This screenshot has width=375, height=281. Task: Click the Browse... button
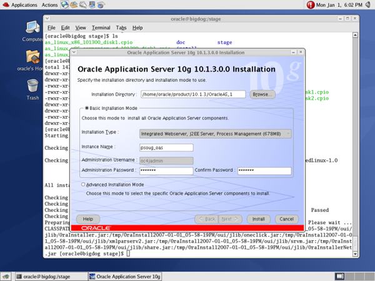(x=262, y=94)
